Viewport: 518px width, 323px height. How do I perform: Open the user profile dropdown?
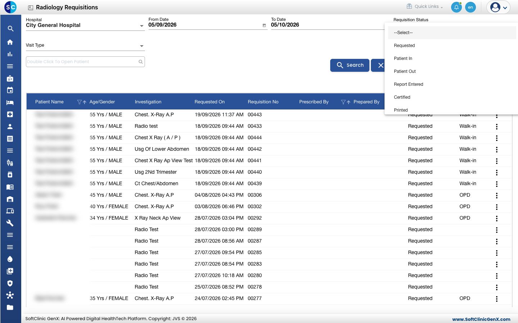click(x=499, y=7)
